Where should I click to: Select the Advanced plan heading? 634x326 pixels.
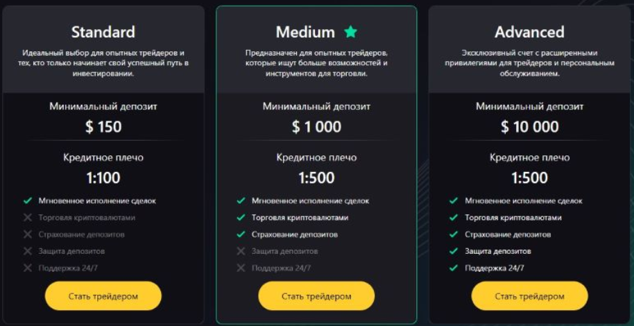point(529,32)
